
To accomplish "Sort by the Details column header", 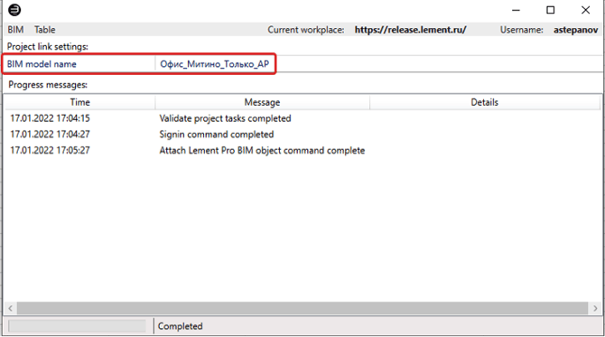I will point(485,102).
